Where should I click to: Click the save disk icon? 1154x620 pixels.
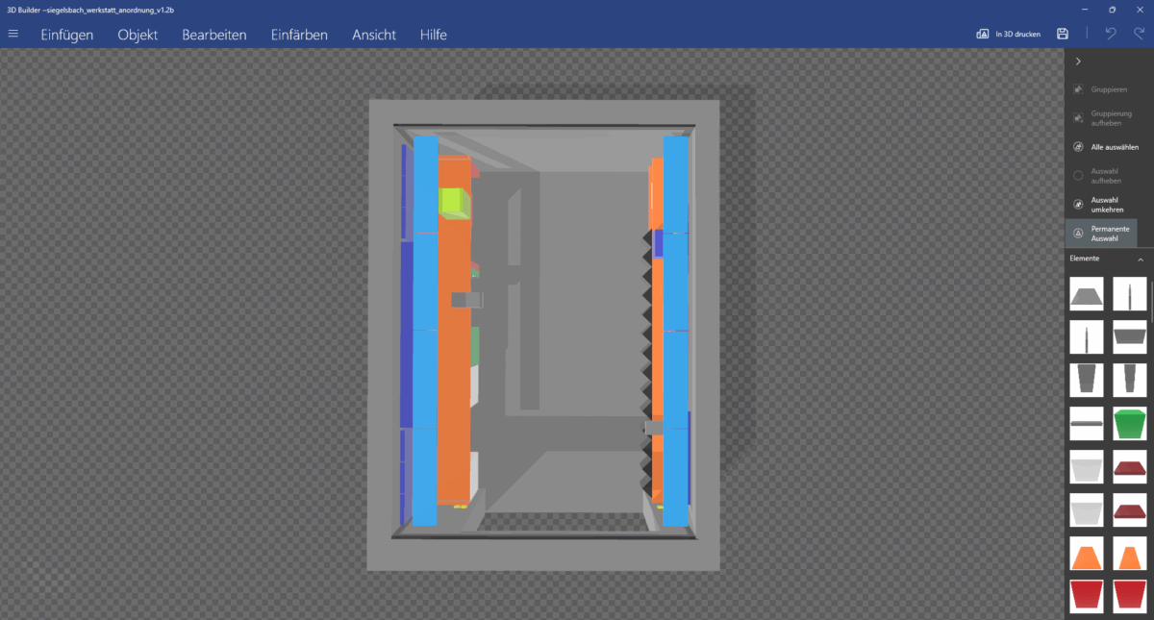pyautogui.click(x=1062, y=34)
